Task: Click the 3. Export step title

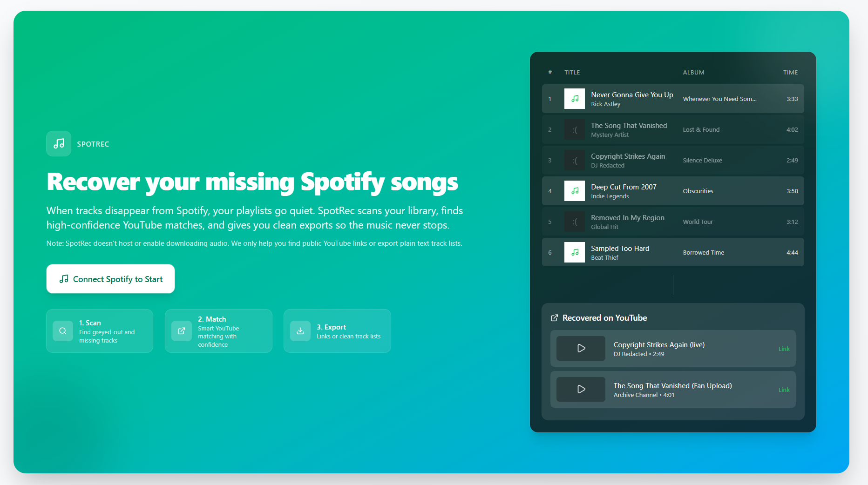Action: coord(331,327)
